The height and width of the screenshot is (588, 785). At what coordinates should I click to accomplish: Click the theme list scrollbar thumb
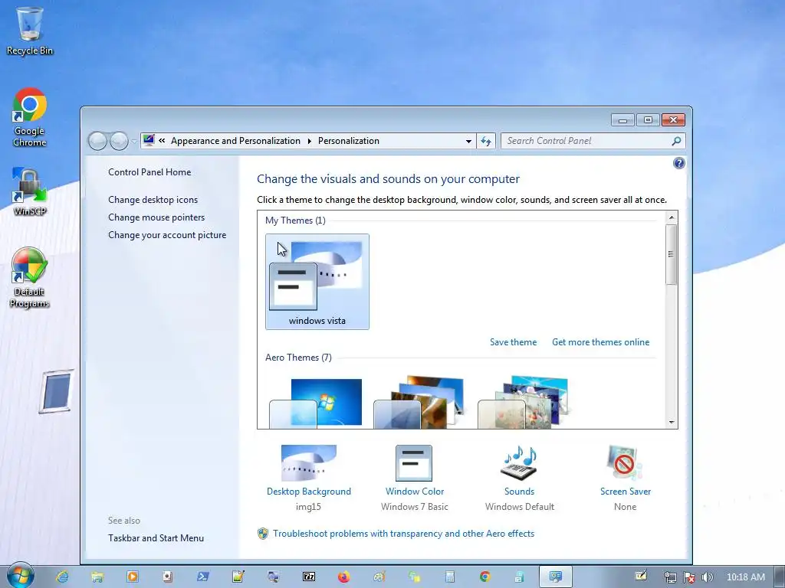click(672, 254)
